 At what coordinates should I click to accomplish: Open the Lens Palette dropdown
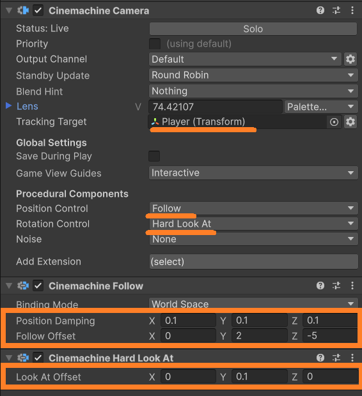tap(321, 107)
